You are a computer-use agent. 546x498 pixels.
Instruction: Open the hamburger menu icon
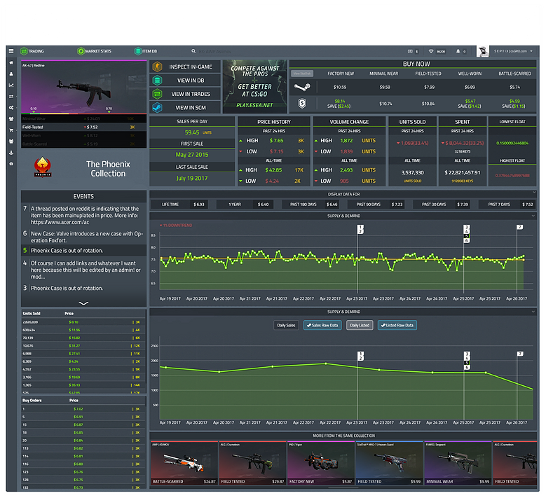11,51
